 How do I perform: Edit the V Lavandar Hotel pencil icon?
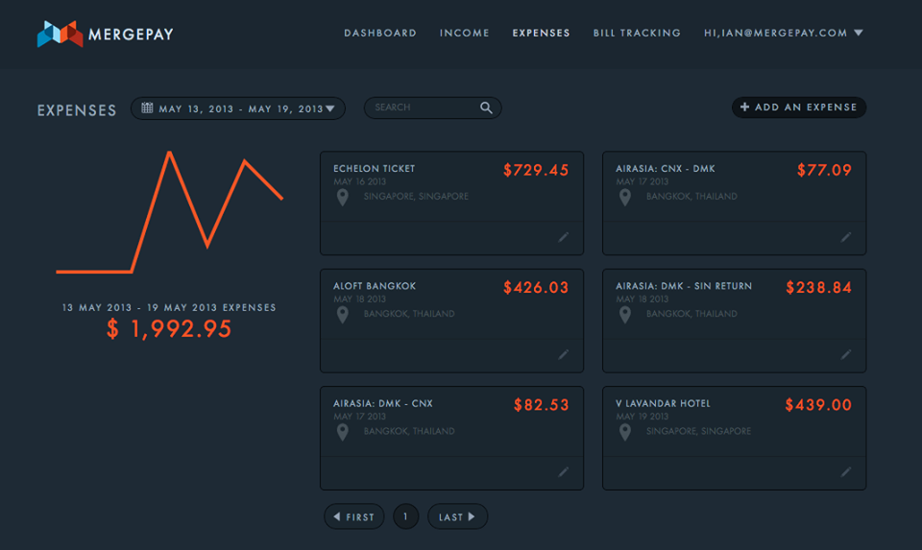coord(845,472)
